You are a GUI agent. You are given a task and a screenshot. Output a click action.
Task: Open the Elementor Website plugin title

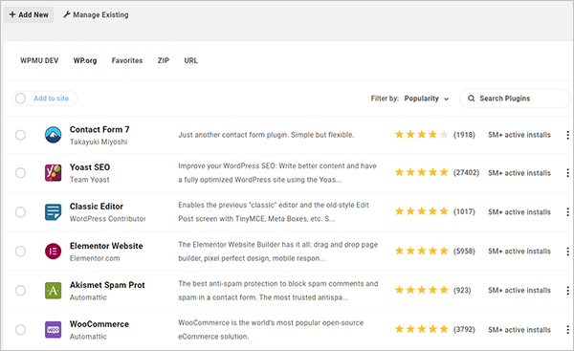pos(106,246)
